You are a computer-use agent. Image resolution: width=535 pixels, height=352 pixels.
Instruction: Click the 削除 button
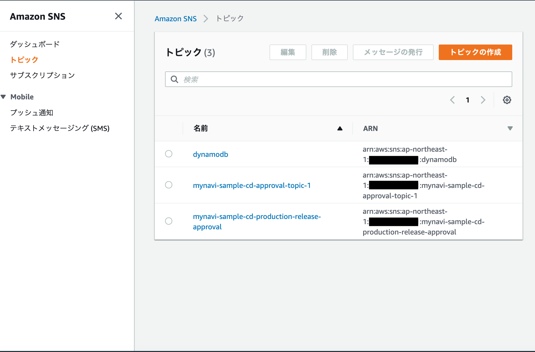(329, 52)
